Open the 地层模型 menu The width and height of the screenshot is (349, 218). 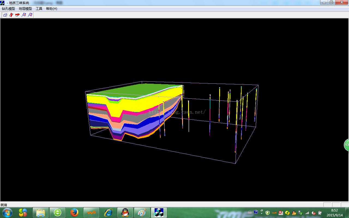[x=25, y=9]
